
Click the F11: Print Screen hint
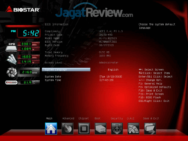(151, 94)
